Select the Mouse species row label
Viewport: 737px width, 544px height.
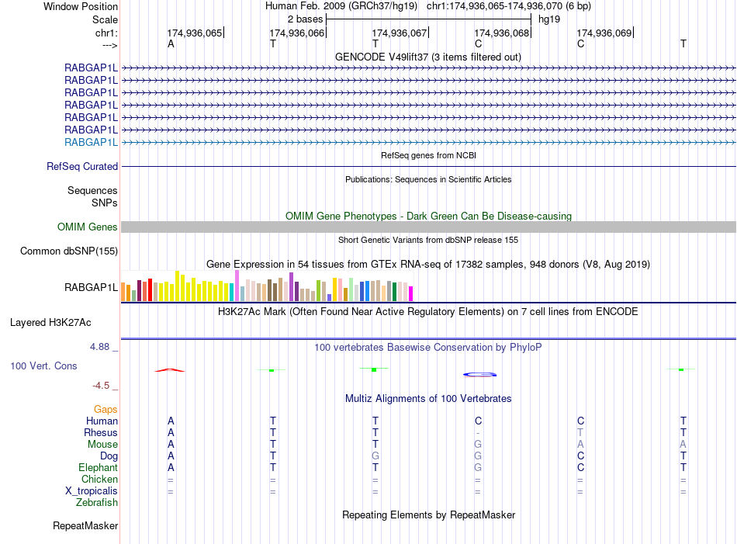[102, 445]
